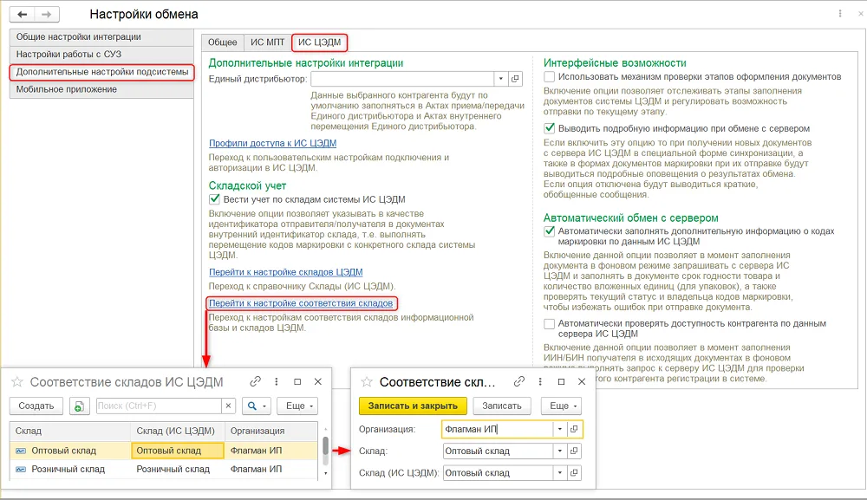
Task: Expand the Единый дистрибьютор dropdown list
Action: click(501, 79)
